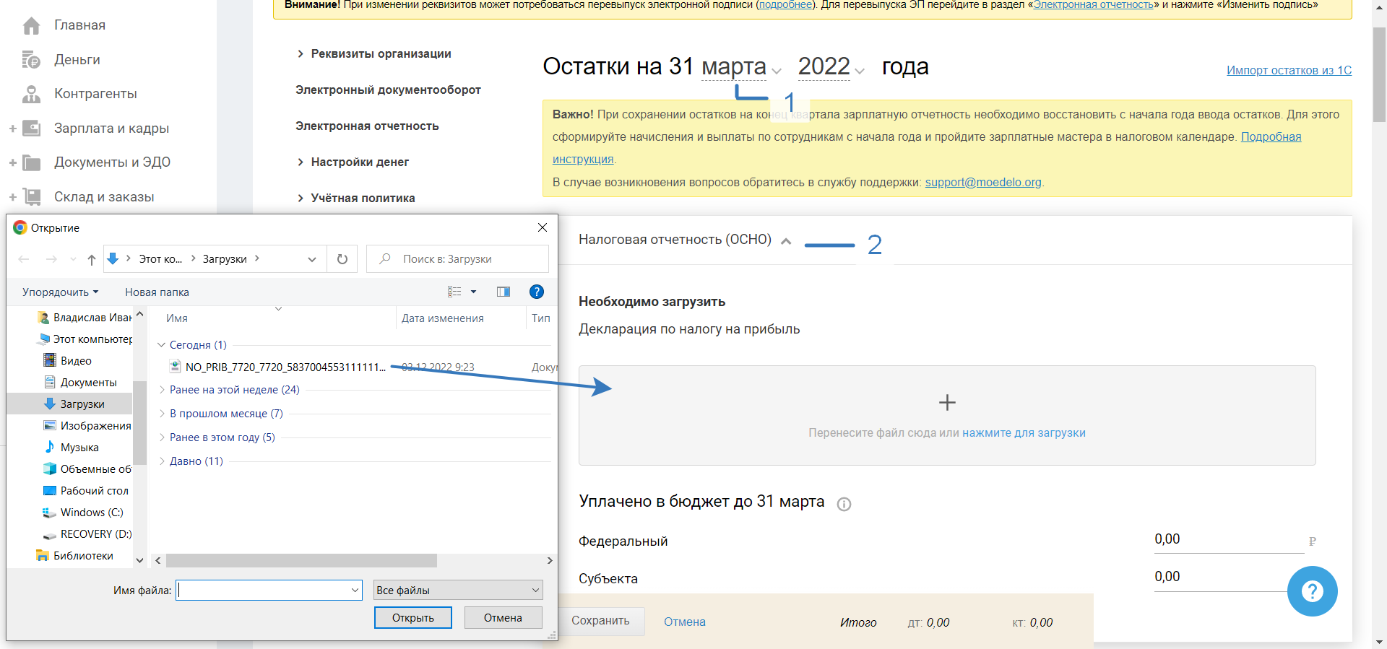1387x649 pixels.
Task: Click the info icon near Уплачено в бюджет
Action: [844, 504]
